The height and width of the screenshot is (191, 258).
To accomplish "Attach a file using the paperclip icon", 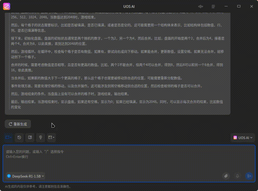I will tap(226, 176).
